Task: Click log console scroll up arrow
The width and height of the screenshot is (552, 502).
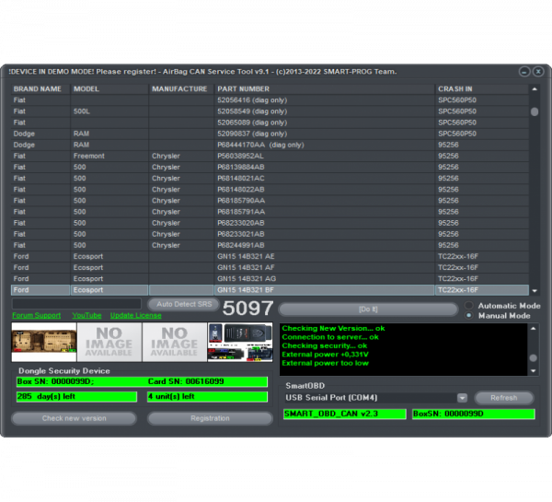Action: pyautogui.click(x=534, y=328)
